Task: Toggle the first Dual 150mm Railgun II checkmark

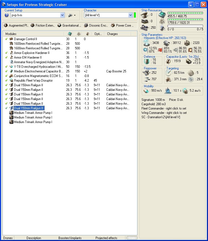Action: point(6,85)
